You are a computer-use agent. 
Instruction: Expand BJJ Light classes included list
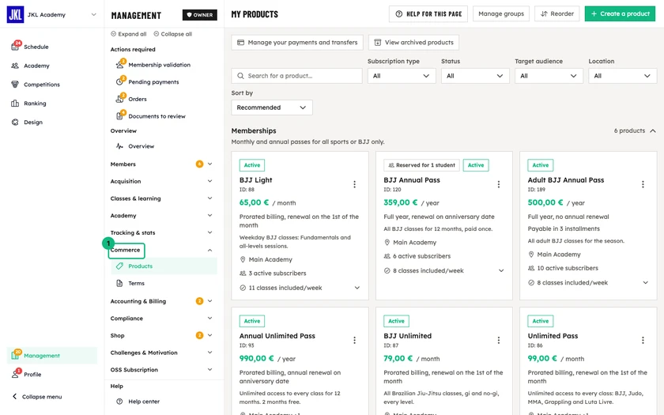(x=357, y=288)
